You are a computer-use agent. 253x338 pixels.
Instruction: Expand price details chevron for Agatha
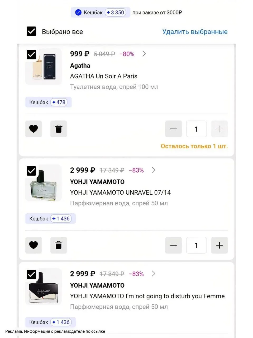(144, 54)
